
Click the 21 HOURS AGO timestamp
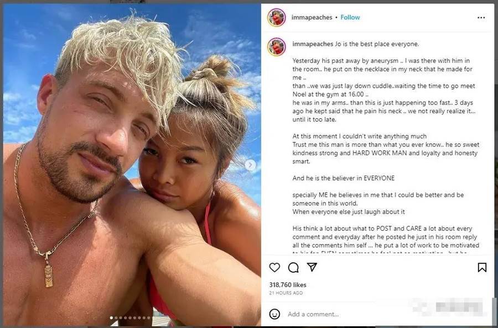(286, 293)
